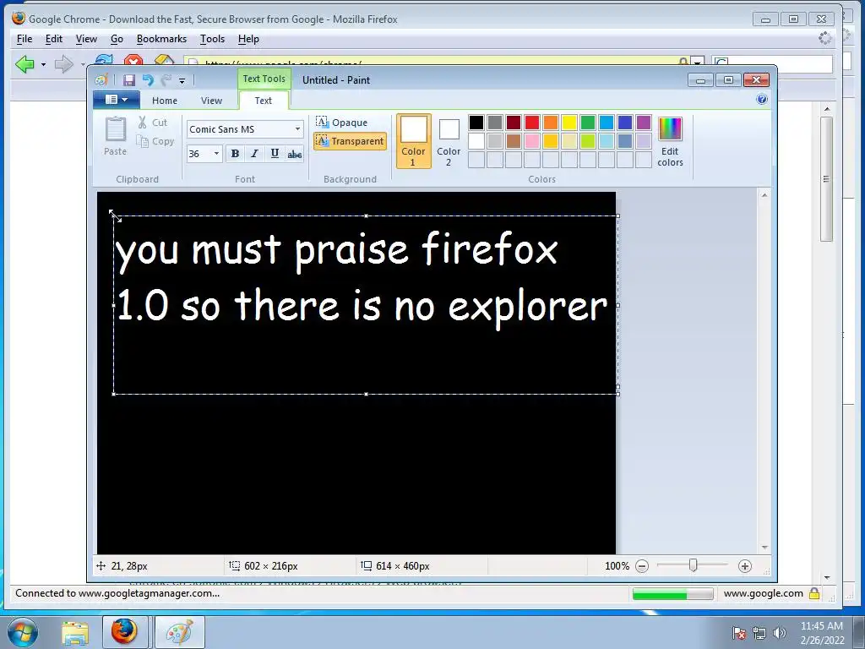Viewport: 865px width, 649px height.
Task: Click the Save icon in Paint quick access toolbar
Action: click(x=128, y=80)
